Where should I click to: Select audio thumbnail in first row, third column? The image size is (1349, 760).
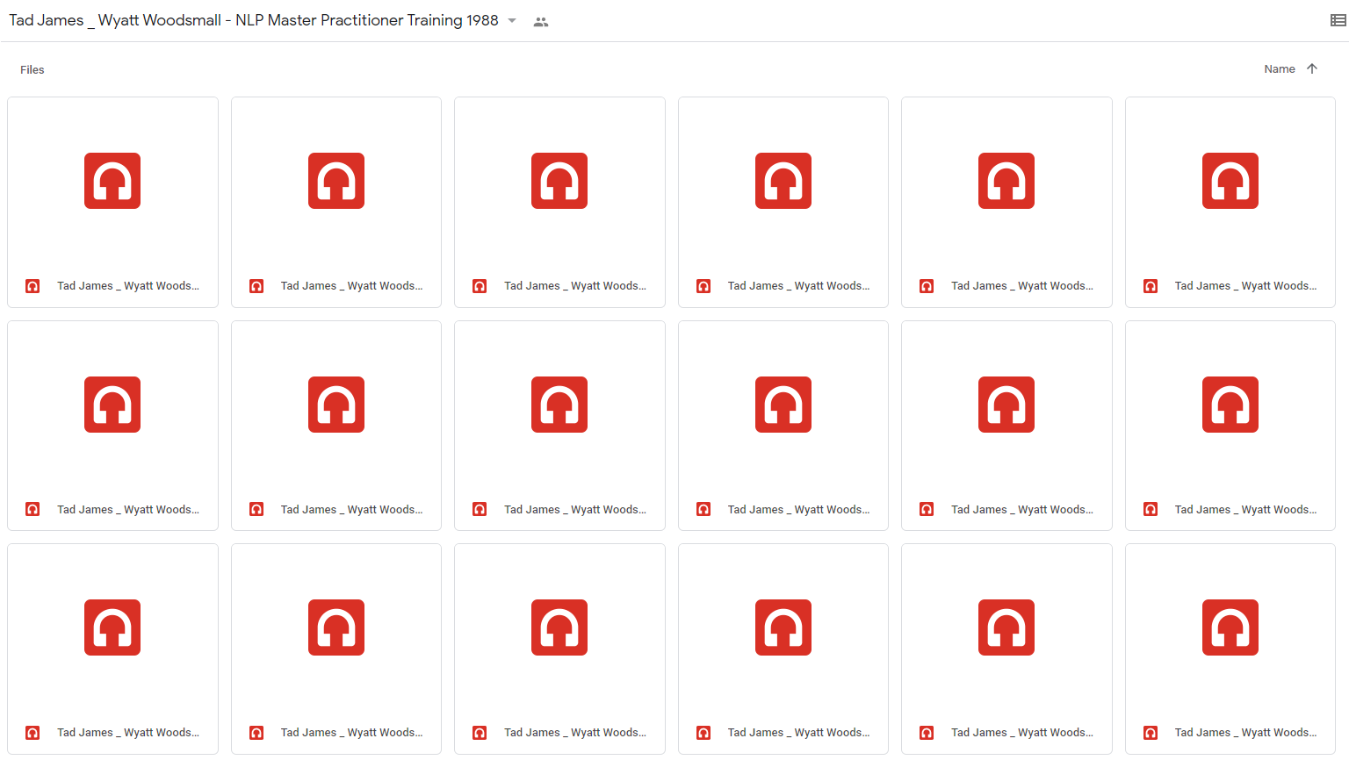coord(559,181)
